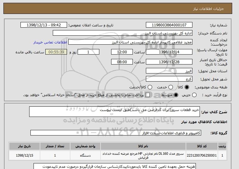Viewport: 239px width, 169px height.
Task: Click the ردیف column header
Action: click(222, 146)
